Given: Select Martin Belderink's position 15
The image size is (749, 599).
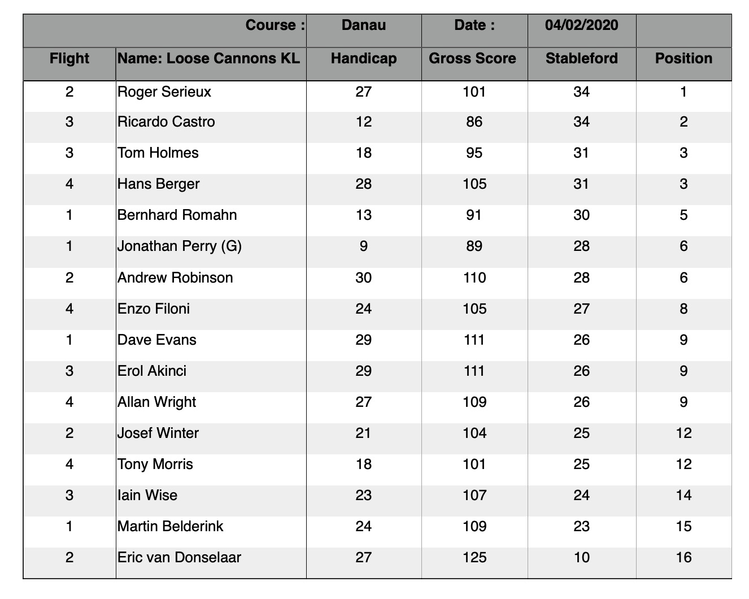Looking at the screenshot, I should point(683,527).
